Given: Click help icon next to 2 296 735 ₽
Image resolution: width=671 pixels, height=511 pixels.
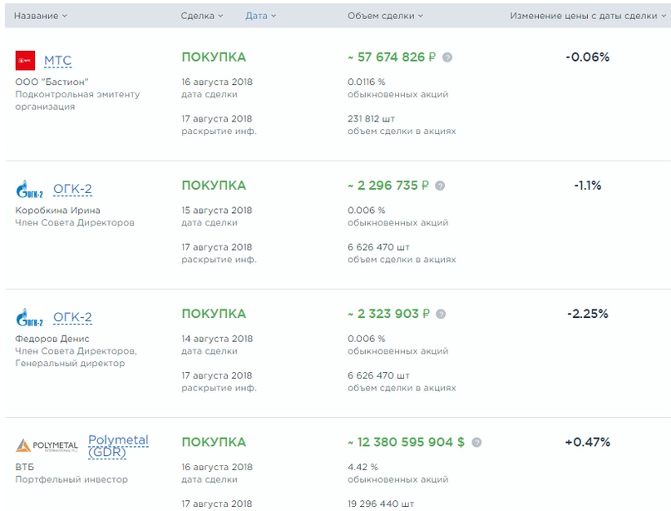Looking at the screenshot, I should click(440, 186).
